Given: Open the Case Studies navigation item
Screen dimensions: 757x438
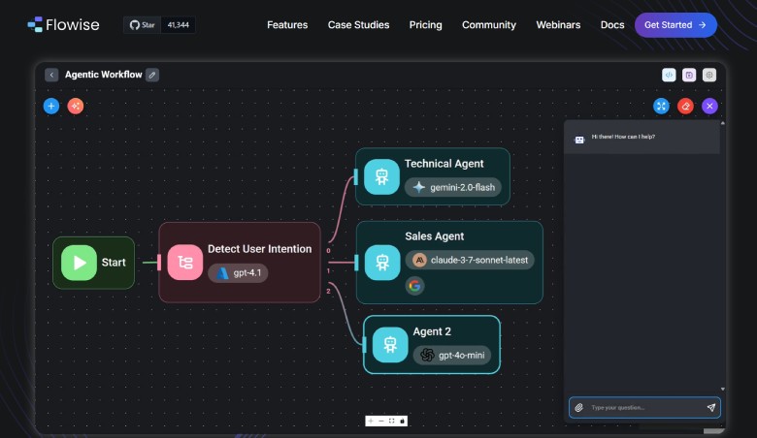Looking at the screenshot, I should pyautogui.click(x=358, y=25).
